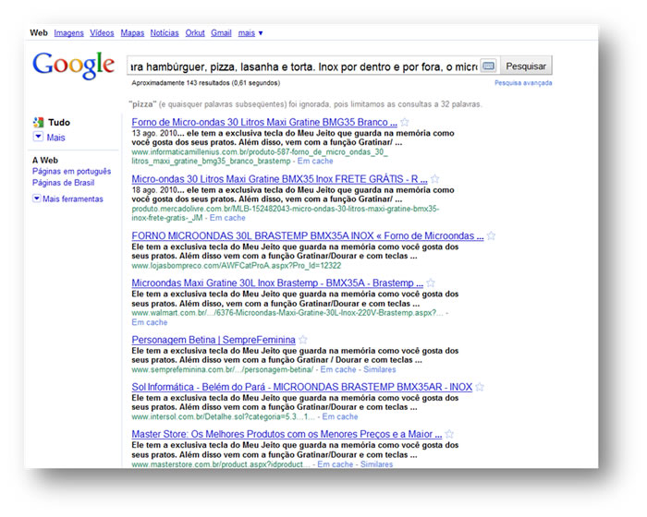The width and height of the screenshot is (647, 517).
Task: Open 'Em cache' link for walmart.com result
Action: tap(150, 322)
